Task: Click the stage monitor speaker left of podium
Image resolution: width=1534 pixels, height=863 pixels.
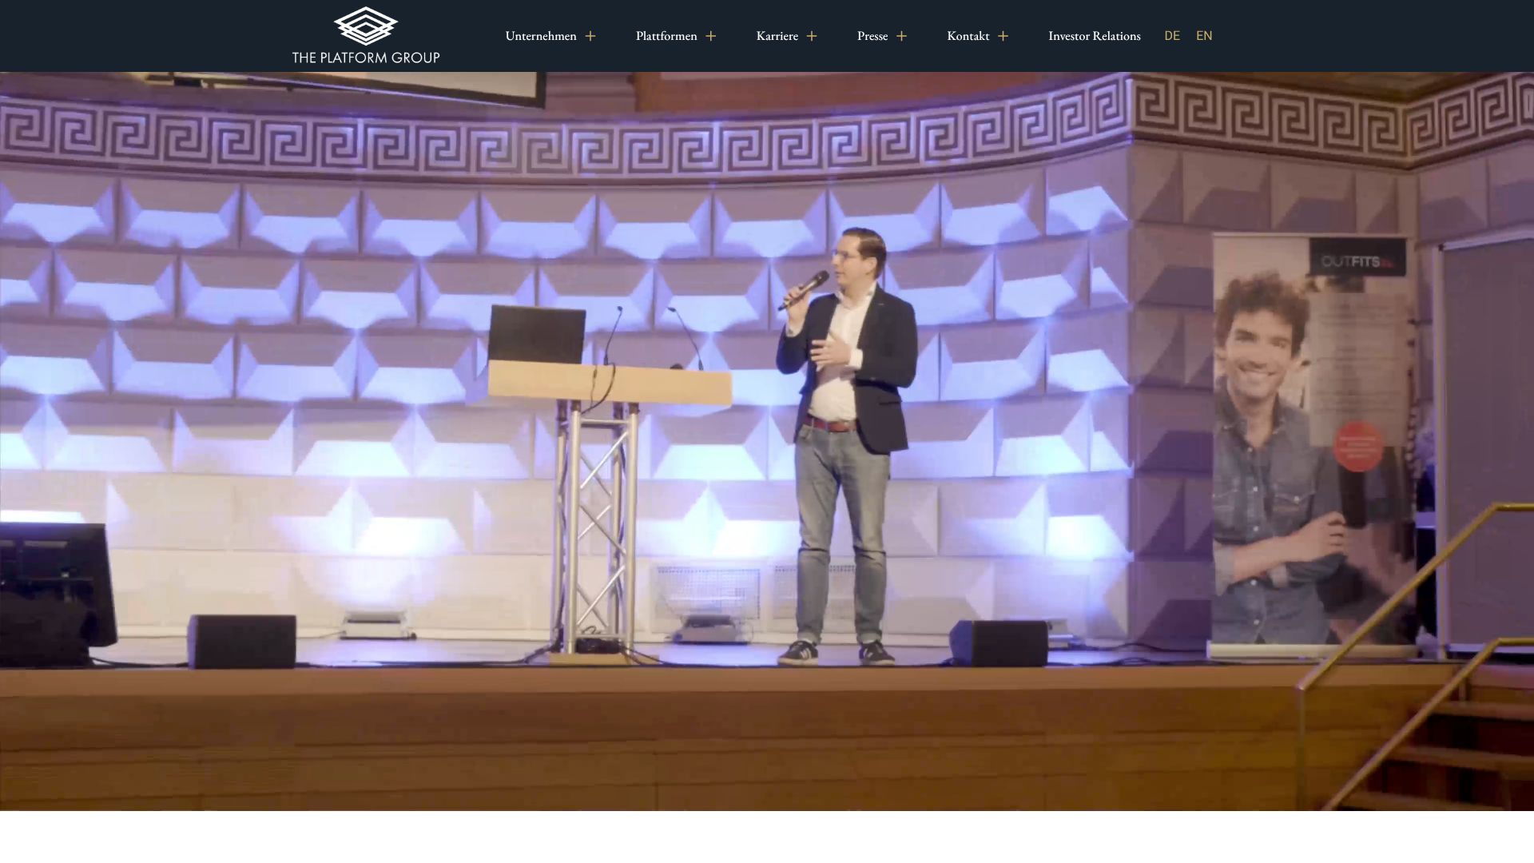Action: [x=242, y=640]
